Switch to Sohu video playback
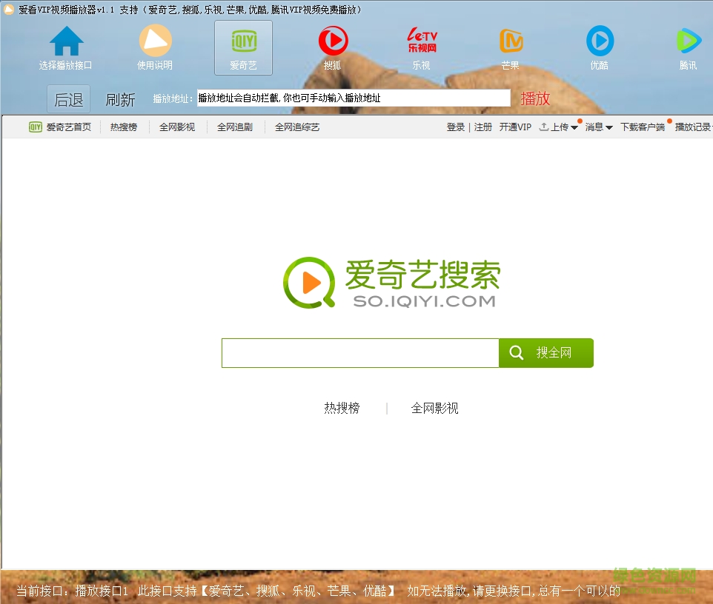713x604 pixels. (332, 47)
